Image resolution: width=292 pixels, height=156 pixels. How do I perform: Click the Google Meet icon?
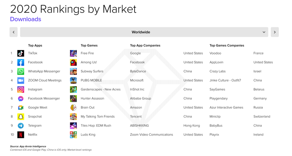click(21, 108)
